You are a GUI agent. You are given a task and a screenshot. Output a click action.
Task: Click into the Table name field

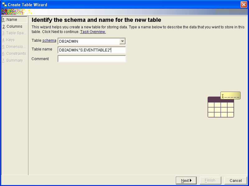point(92,50)
